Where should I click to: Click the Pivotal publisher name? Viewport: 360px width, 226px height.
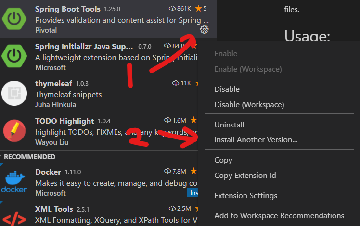click(x=46, y=30)
